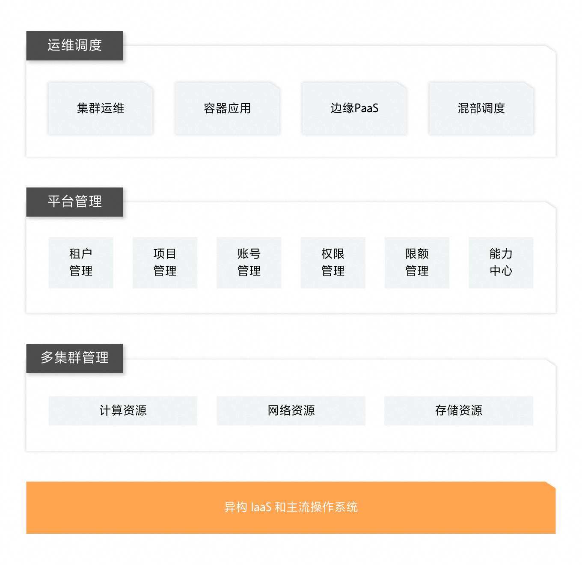Open the 租户管理 tile
Screen dimensions: 582x565
coord(81,262)
